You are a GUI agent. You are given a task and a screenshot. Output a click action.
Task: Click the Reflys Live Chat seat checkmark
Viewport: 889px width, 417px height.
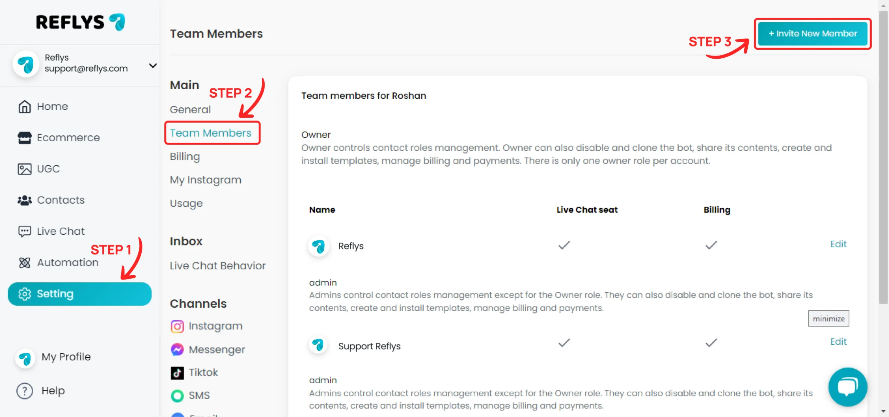(x=564, y=245)
